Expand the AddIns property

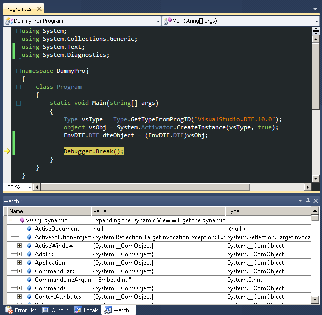click(19, 254)
